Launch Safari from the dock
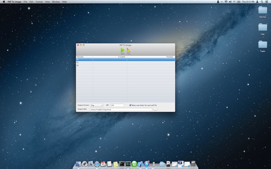 tap(97, 164)
